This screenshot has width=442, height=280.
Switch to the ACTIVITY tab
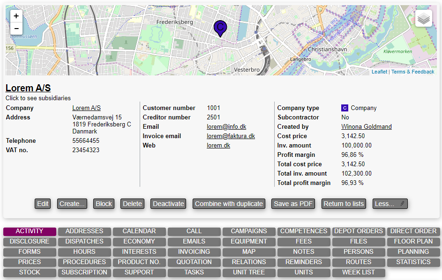pos(30,231)
